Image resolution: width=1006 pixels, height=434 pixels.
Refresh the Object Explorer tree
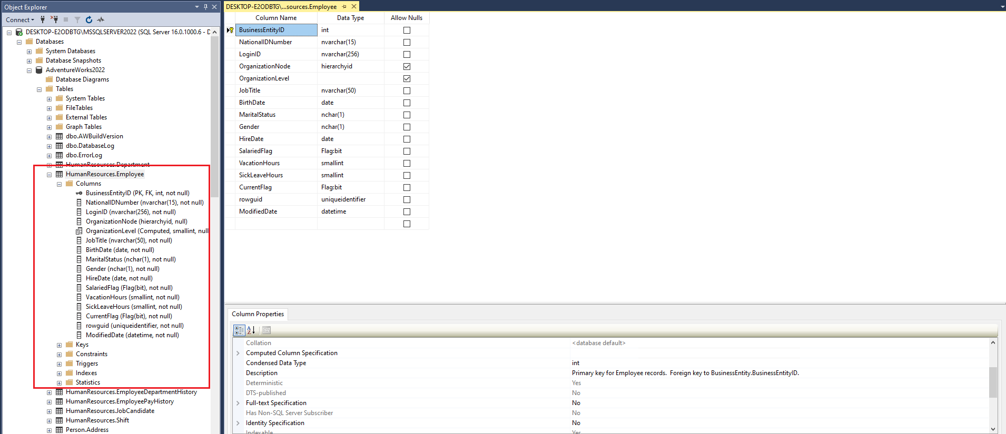(89, 19)
